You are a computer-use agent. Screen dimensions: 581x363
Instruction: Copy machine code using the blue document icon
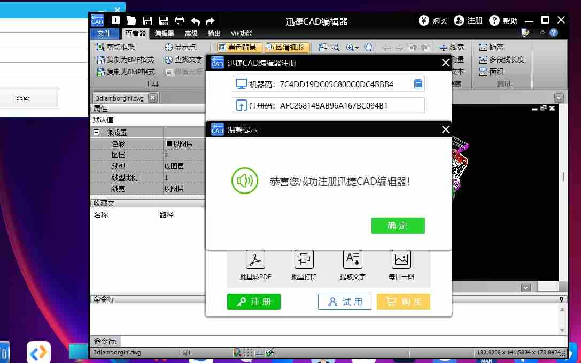click(x=418, y=84)
